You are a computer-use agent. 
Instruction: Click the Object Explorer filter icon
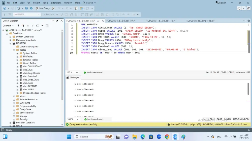click(x=33, y=26)
